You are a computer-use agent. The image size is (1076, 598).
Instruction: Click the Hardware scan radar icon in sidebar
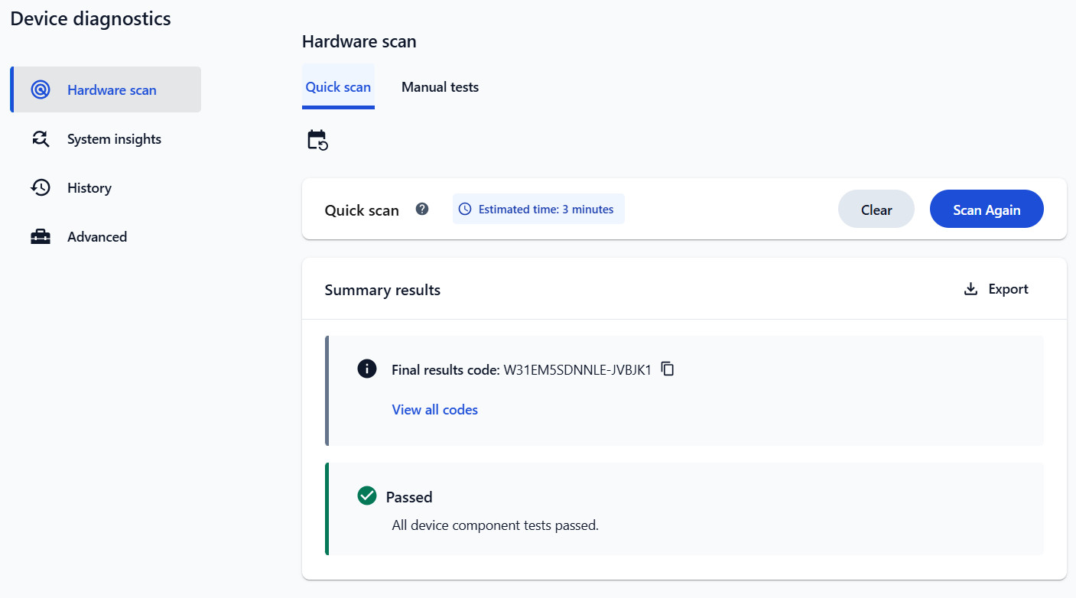(41, 89)
